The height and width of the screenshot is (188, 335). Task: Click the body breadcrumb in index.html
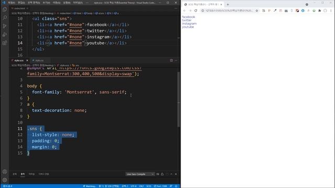click(x=88, y=13)
